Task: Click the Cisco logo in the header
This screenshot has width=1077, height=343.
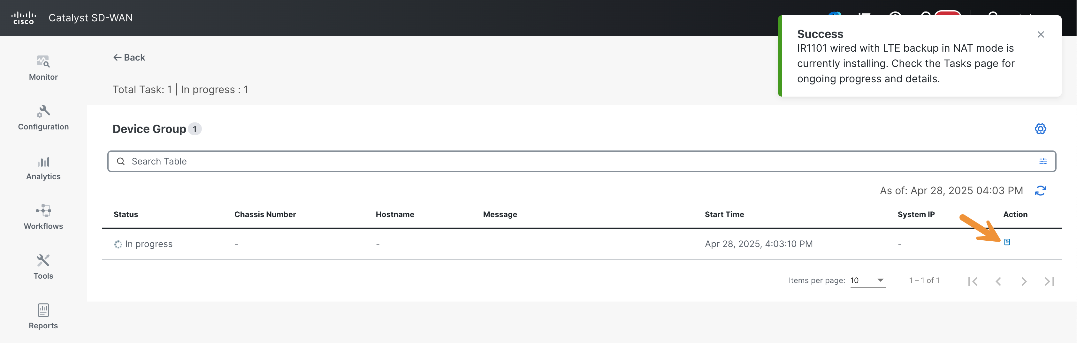Action: (x=23, y=18)
